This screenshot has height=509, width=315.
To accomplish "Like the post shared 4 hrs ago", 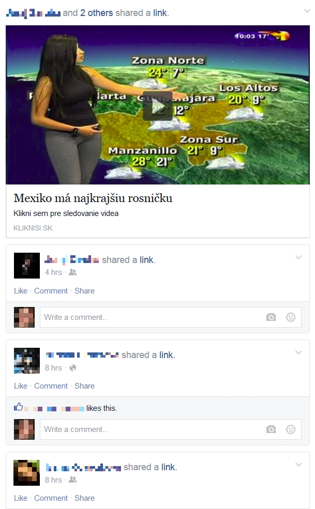I will coord(21,291).
